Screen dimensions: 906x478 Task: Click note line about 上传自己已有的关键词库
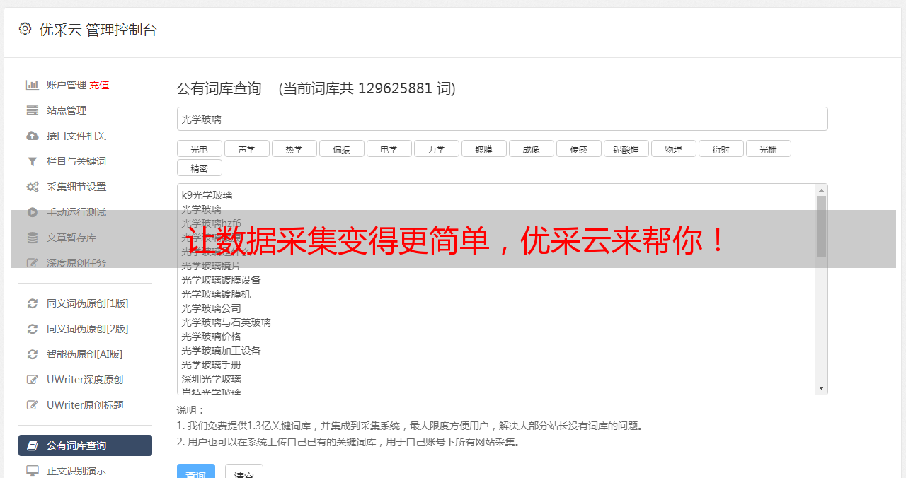(x=350, y=442)
